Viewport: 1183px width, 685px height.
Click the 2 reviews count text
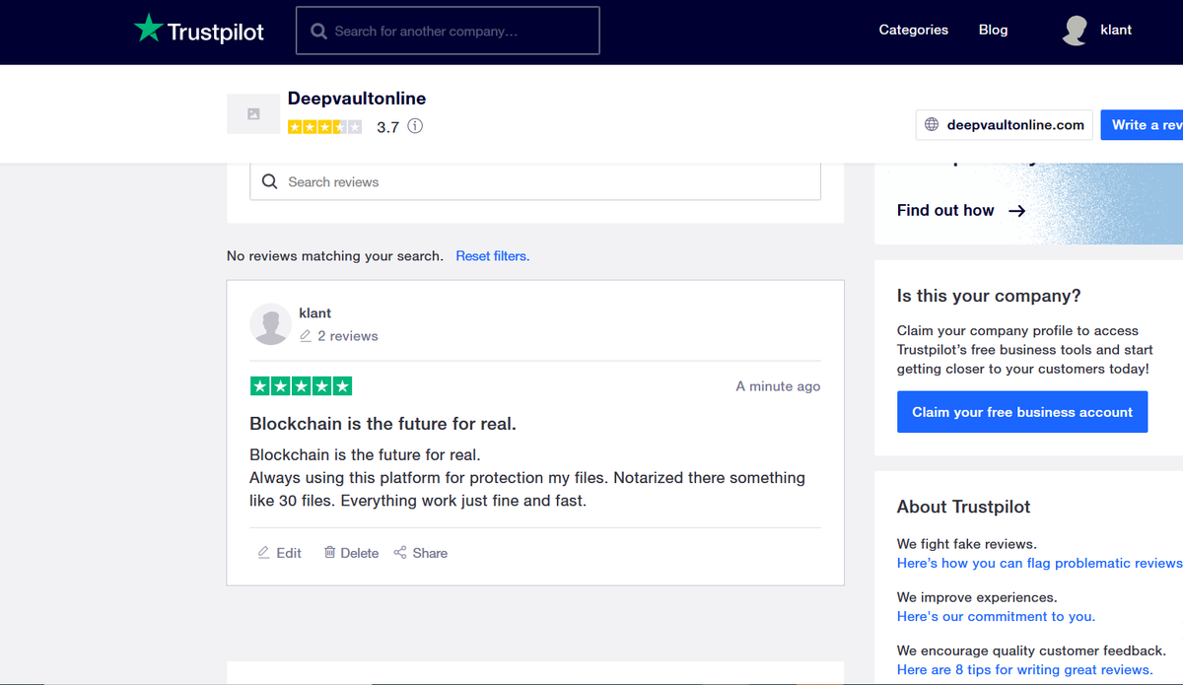point(348,336)
